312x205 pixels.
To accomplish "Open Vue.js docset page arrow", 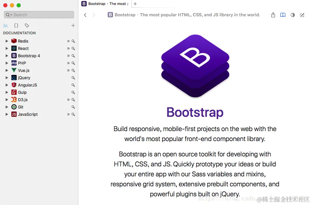I will pos(68,71).
